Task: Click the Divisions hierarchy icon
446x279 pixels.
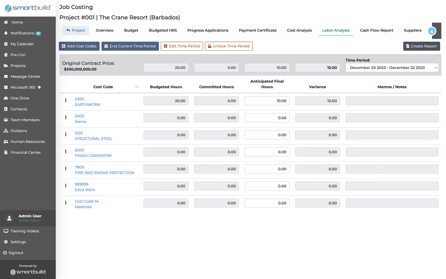Action: [6, 131]
